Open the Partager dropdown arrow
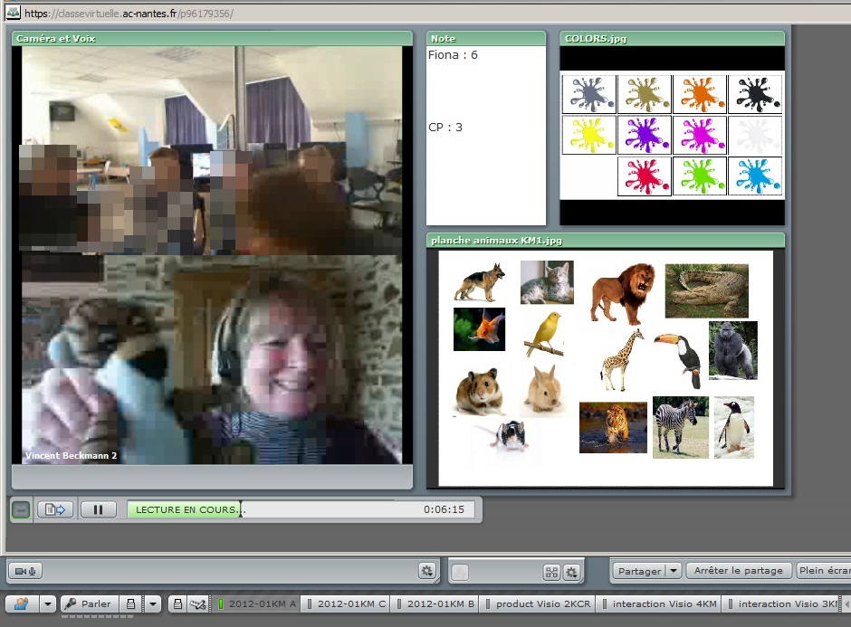Image resolution: width=851 pixels, height=627 pixels. tap(674, 571)
